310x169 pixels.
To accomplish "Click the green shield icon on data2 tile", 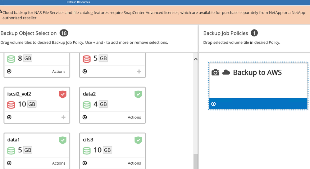I will click(138, 94).
